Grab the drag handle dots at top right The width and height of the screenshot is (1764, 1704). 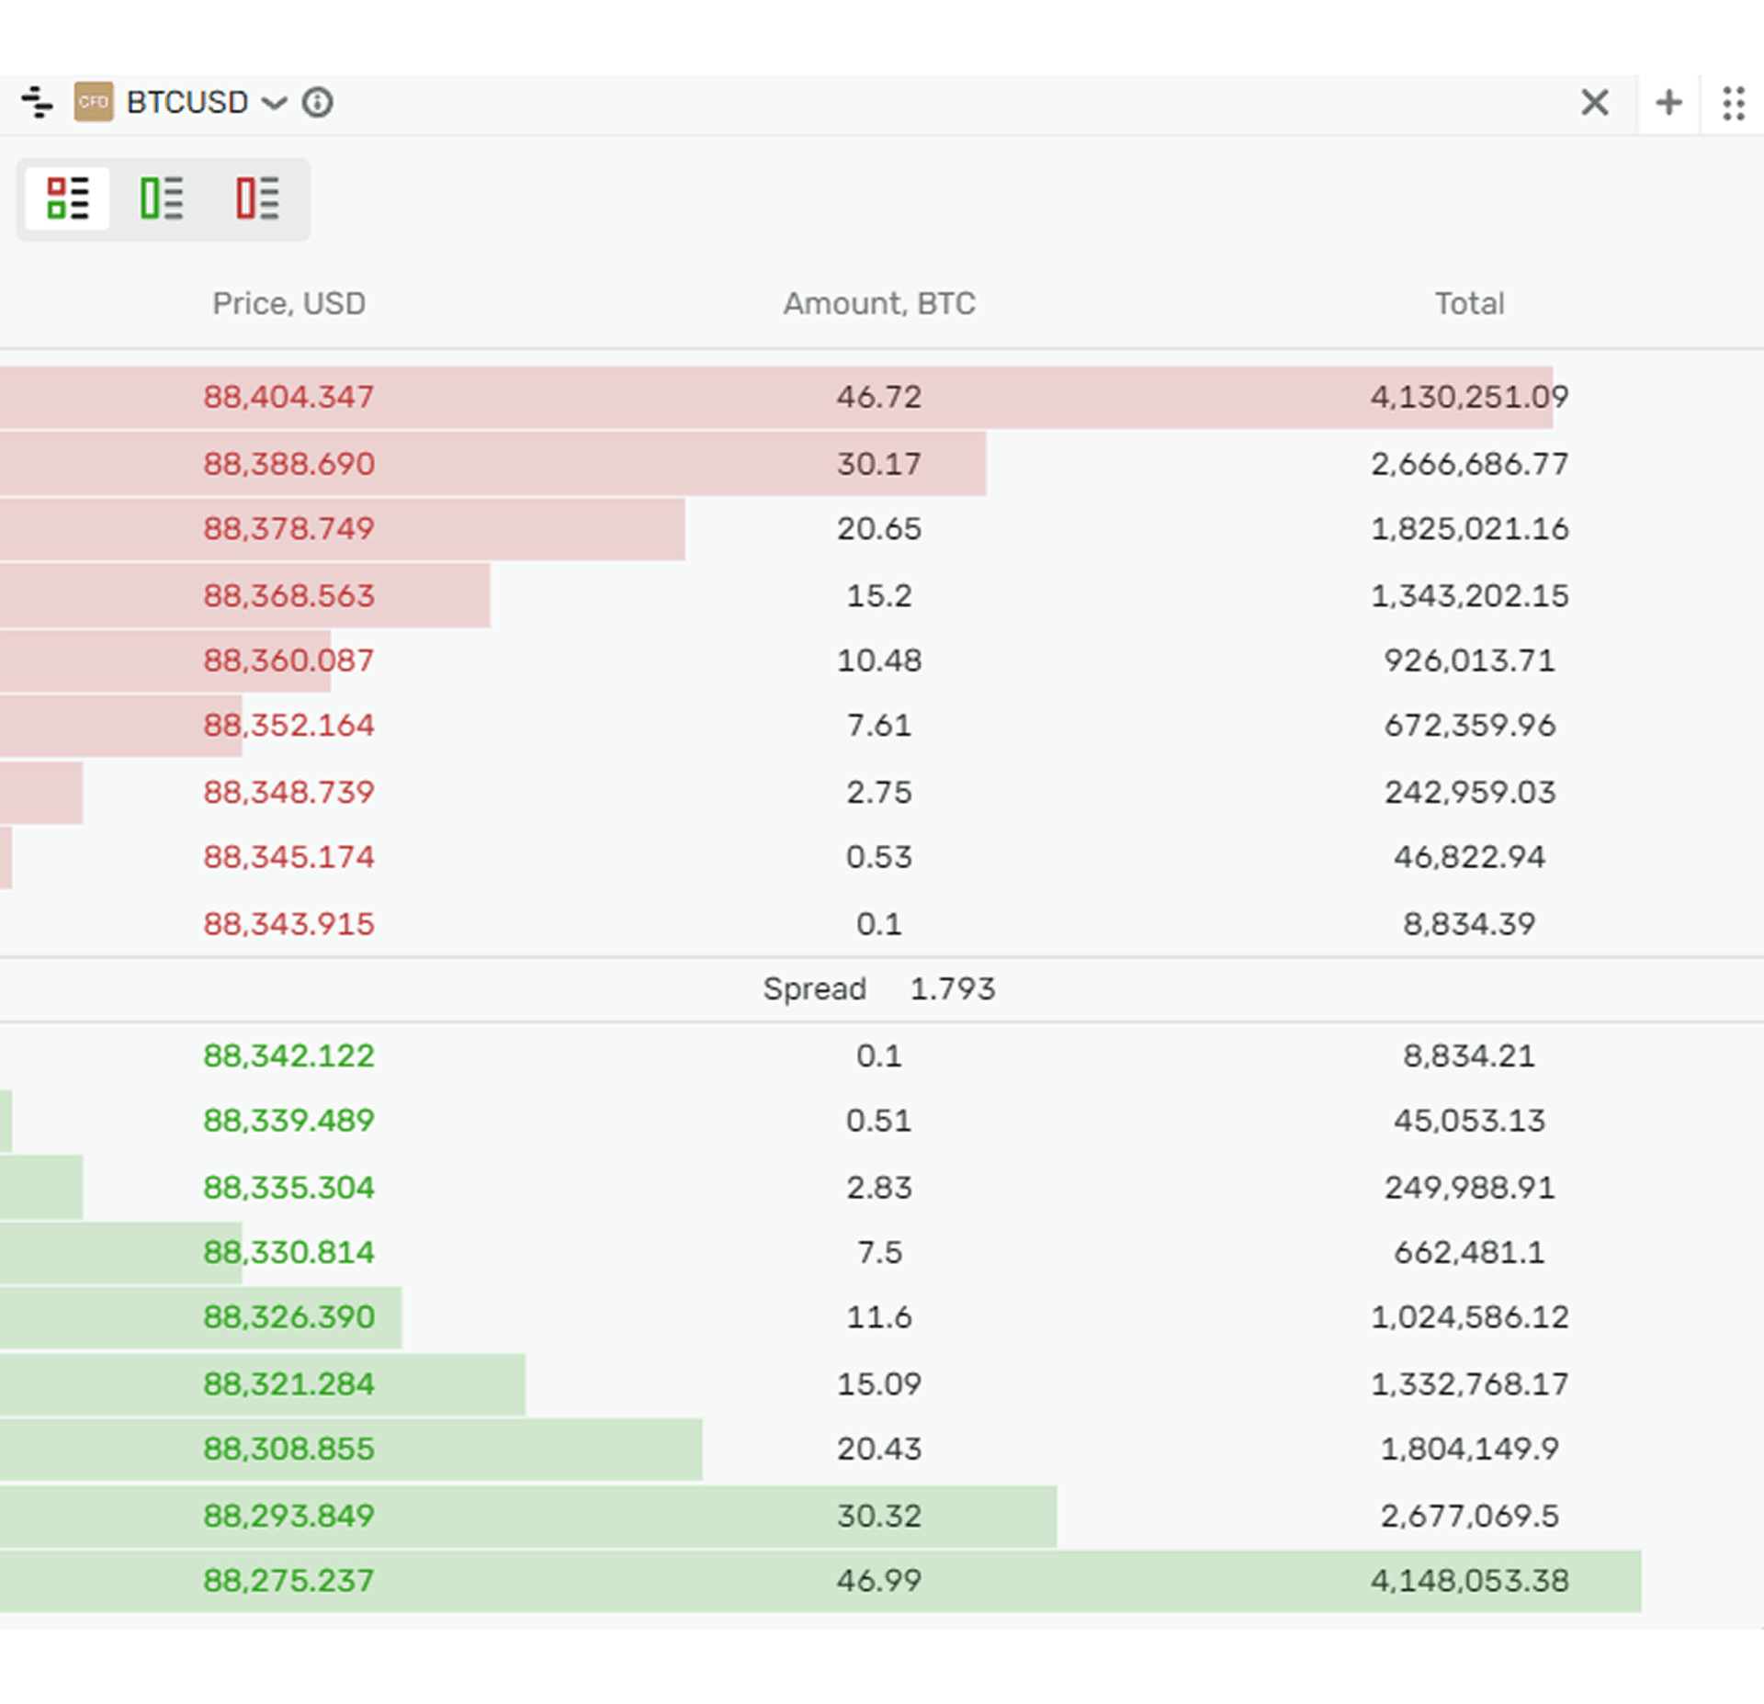1735,103
